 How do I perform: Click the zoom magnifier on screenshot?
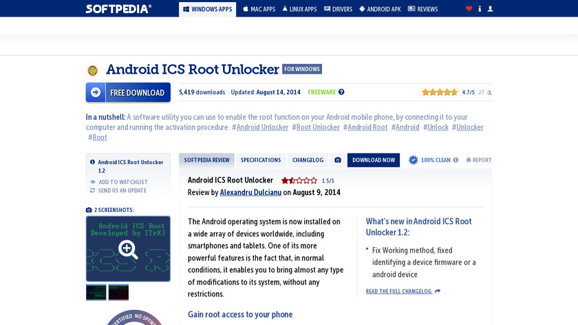coord(128,249)
